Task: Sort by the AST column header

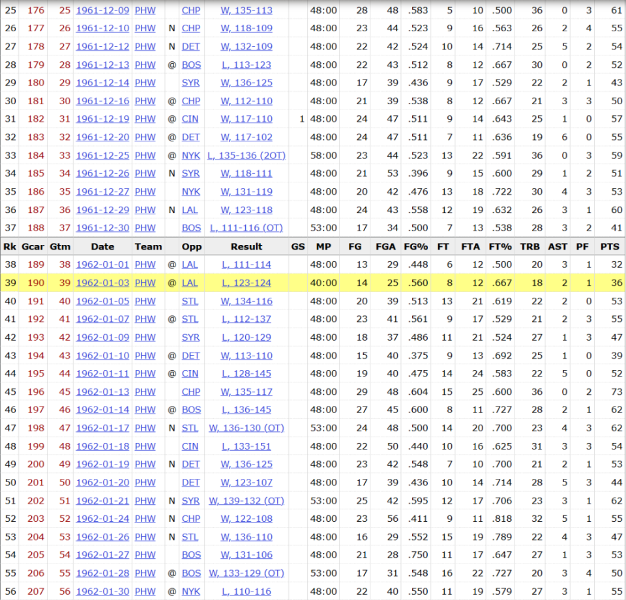Action: [x=558, y=246]
